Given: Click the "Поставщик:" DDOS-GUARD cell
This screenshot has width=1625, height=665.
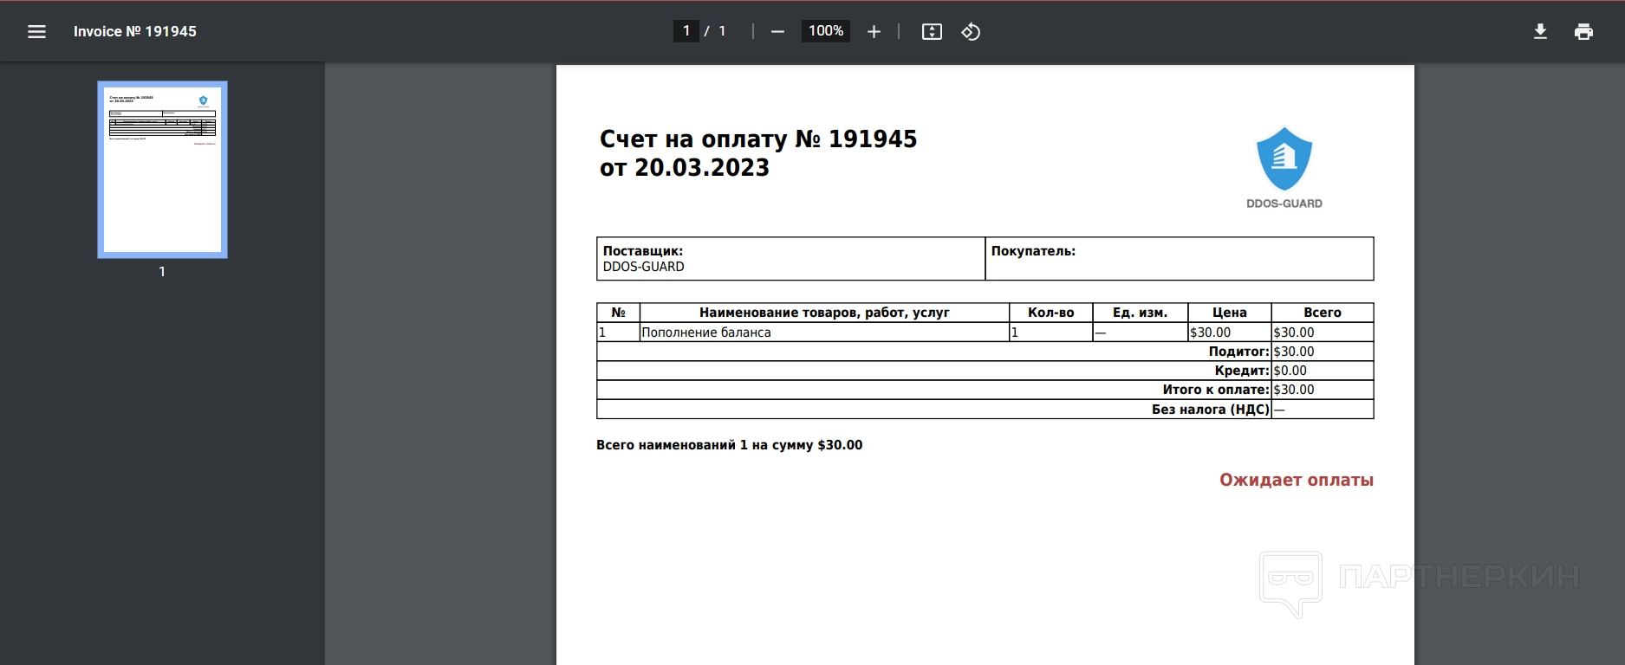Looking at the screenshot, I should pos(790,259).
